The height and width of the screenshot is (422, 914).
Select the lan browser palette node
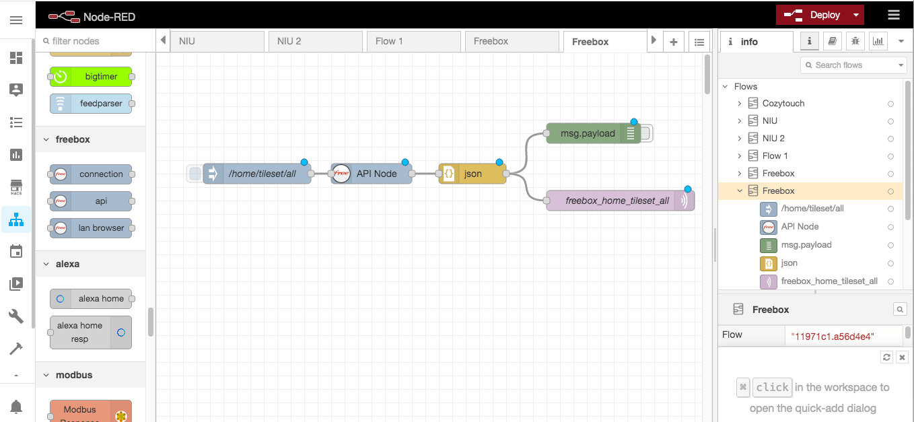[91, 228]
